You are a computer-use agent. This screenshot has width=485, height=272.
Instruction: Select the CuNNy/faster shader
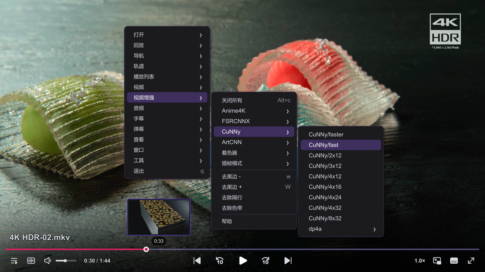[341, 134]
